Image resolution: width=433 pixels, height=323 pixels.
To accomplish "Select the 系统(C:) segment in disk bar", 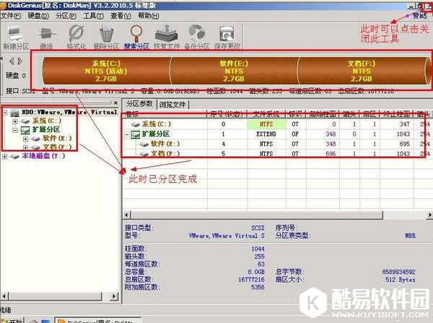I will pyautogui.click(x=106, y=71).
